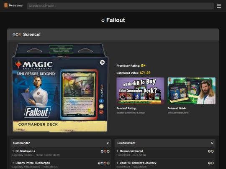Click the Science! white mana icon

[17, 35]
